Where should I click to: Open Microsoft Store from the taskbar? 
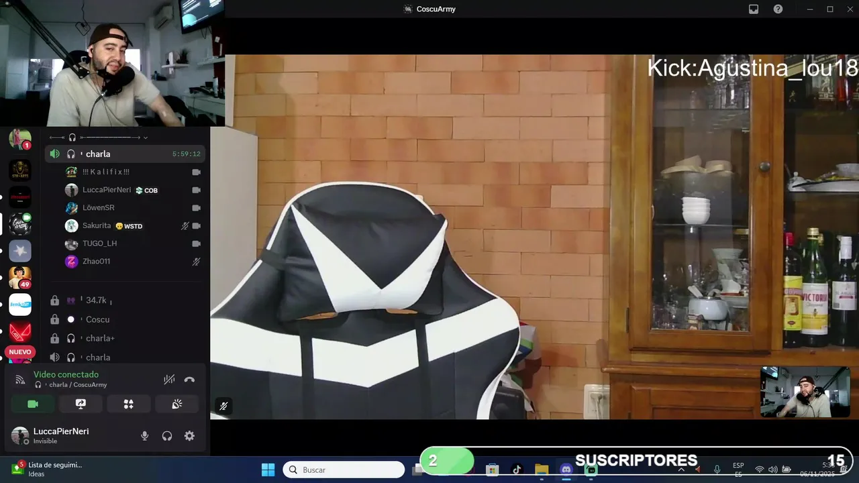click(492, 470)
